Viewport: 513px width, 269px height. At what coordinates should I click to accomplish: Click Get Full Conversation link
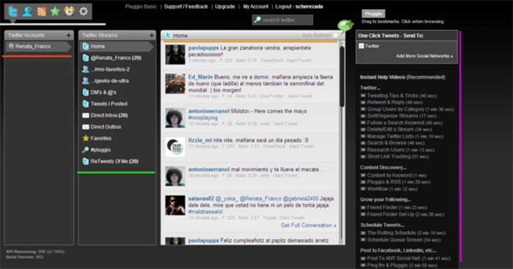(308, 225)
